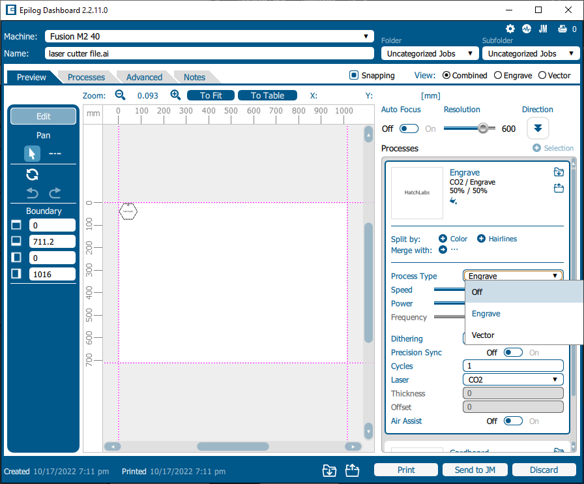Click the undo arrow icon

click(33, 192)
